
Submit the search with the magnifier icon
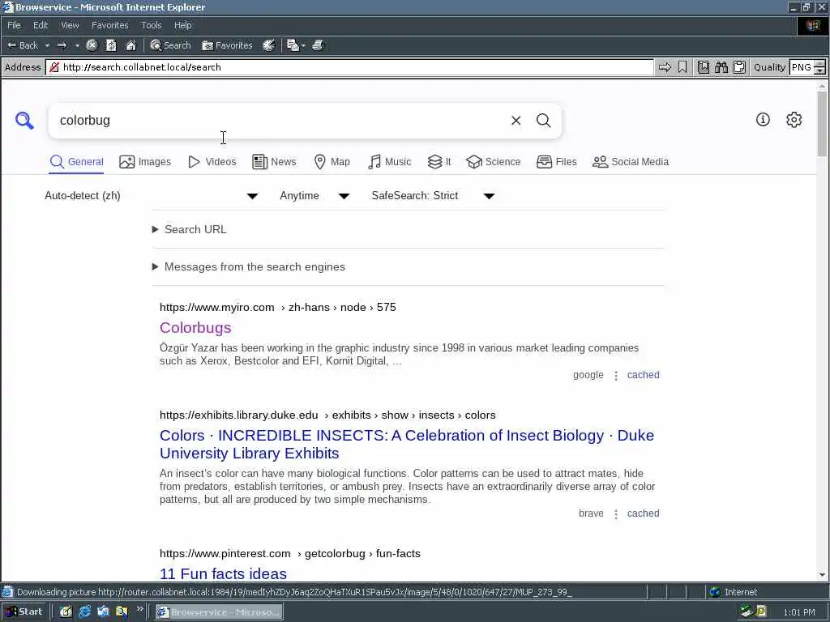pos(544,121)
